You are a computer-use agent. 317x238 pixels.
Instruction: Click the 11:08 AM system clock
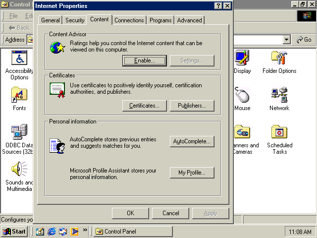click(x=300, y=232)
